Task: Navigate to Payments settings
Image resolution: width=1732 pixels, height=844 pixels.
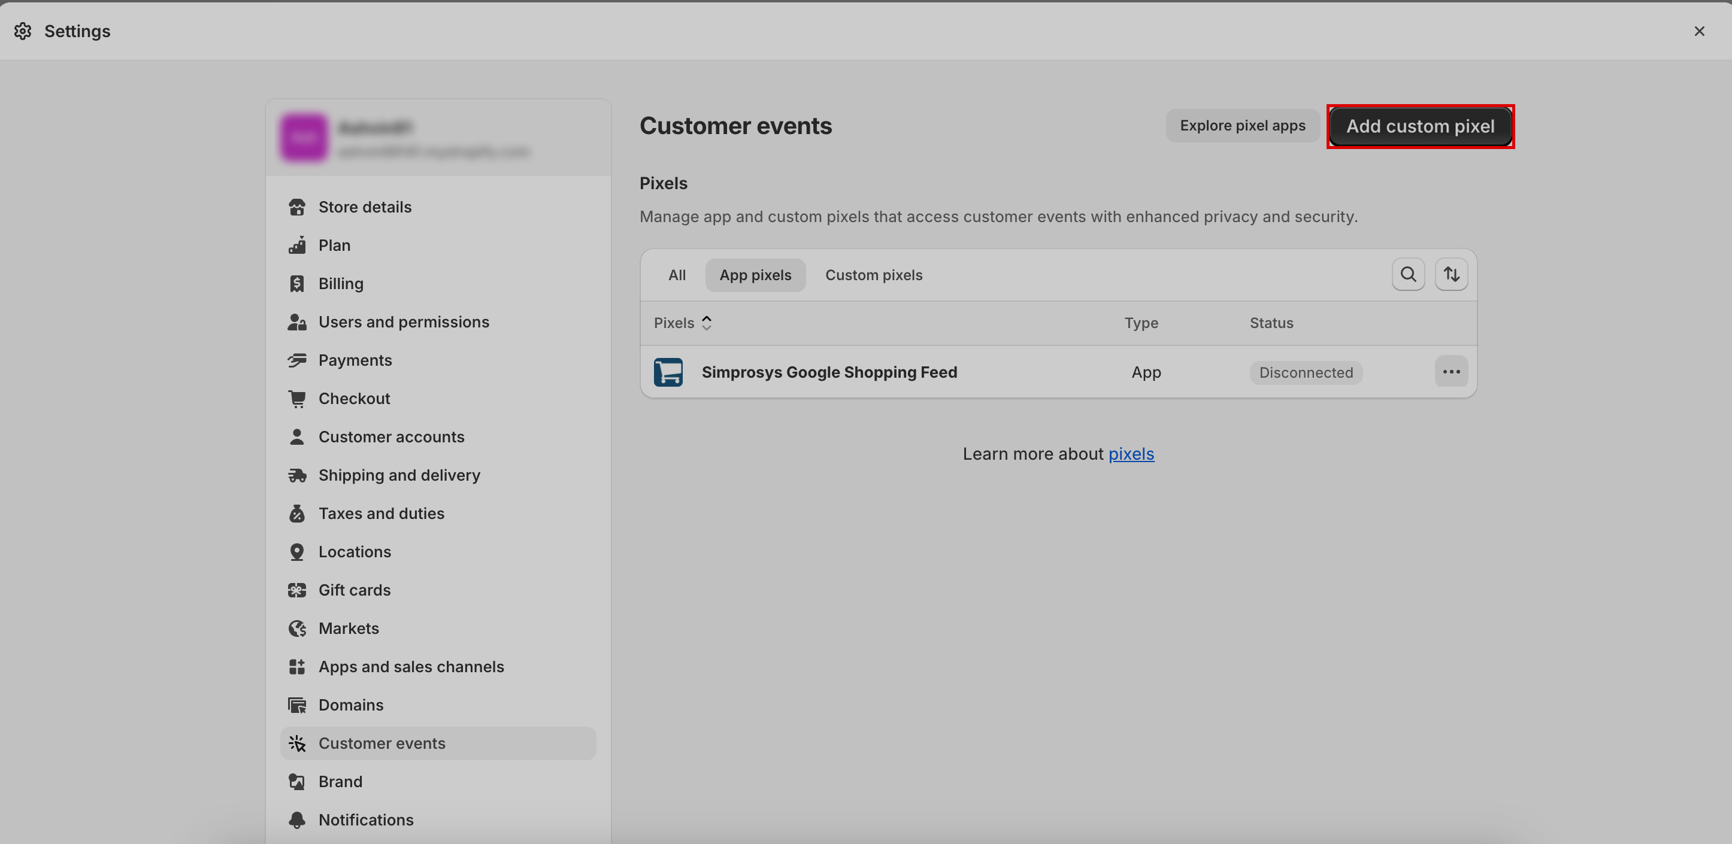Action: 438,360
